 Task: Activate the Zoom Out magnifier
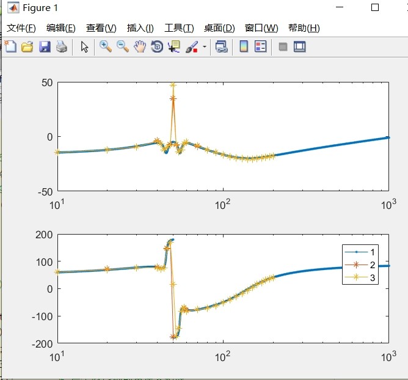pyautogui.click(x=123, y=46)
